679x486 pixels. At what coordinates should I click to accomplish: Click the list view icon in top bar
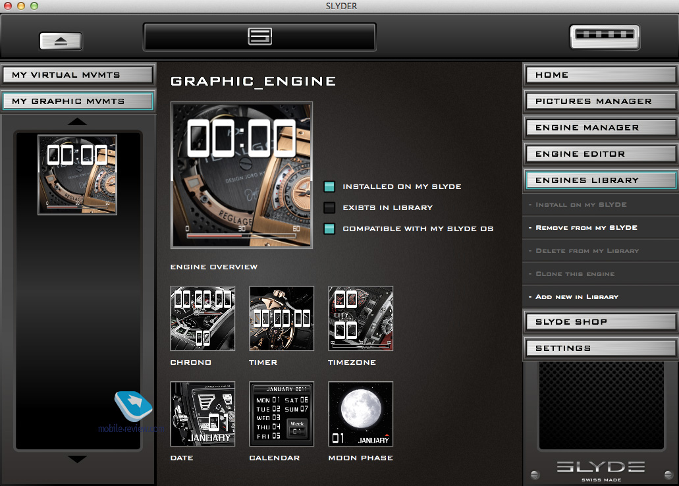click(x=260, y=36)
